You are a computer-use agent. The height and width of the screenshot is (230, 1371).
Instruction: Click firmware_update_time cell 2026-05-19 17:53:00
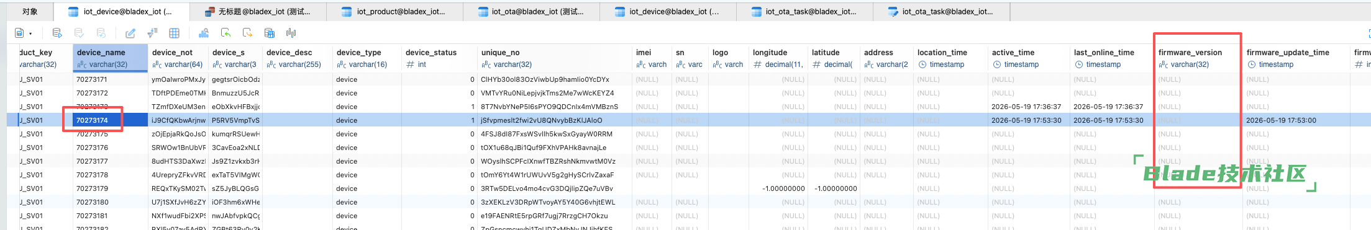coord(1296,120)
